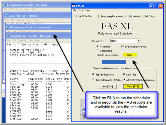Click the yellow Run button
Image resolution: width=166 pixels, height=125 pixels.
129,55
